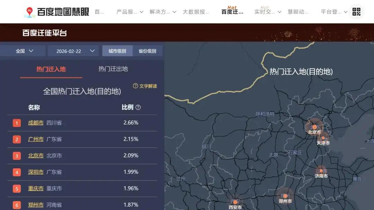Viewport: 374px width, 210px height.
Task: Click the 文字解读 question mark icon
Action: click(135, 86)
